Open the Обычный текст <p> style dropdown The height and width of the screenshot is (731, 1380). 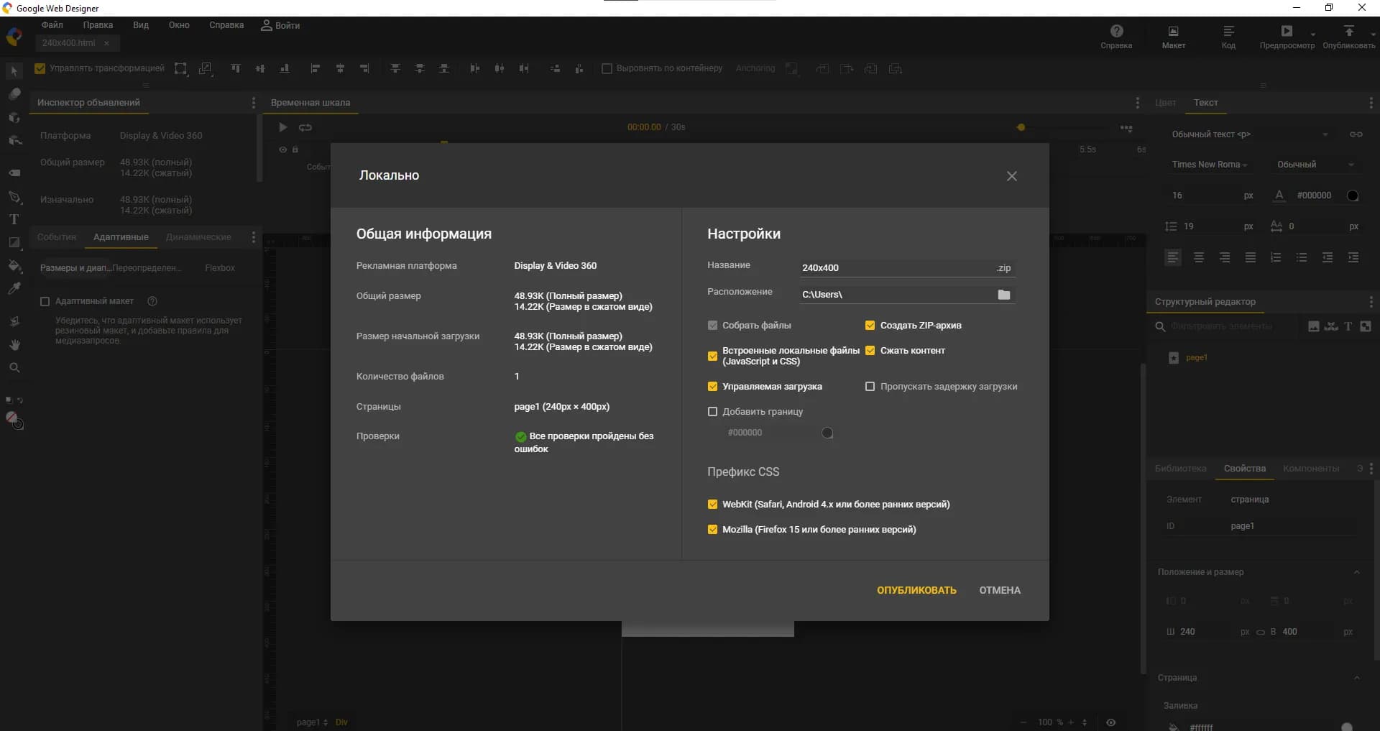[1249, 134]
